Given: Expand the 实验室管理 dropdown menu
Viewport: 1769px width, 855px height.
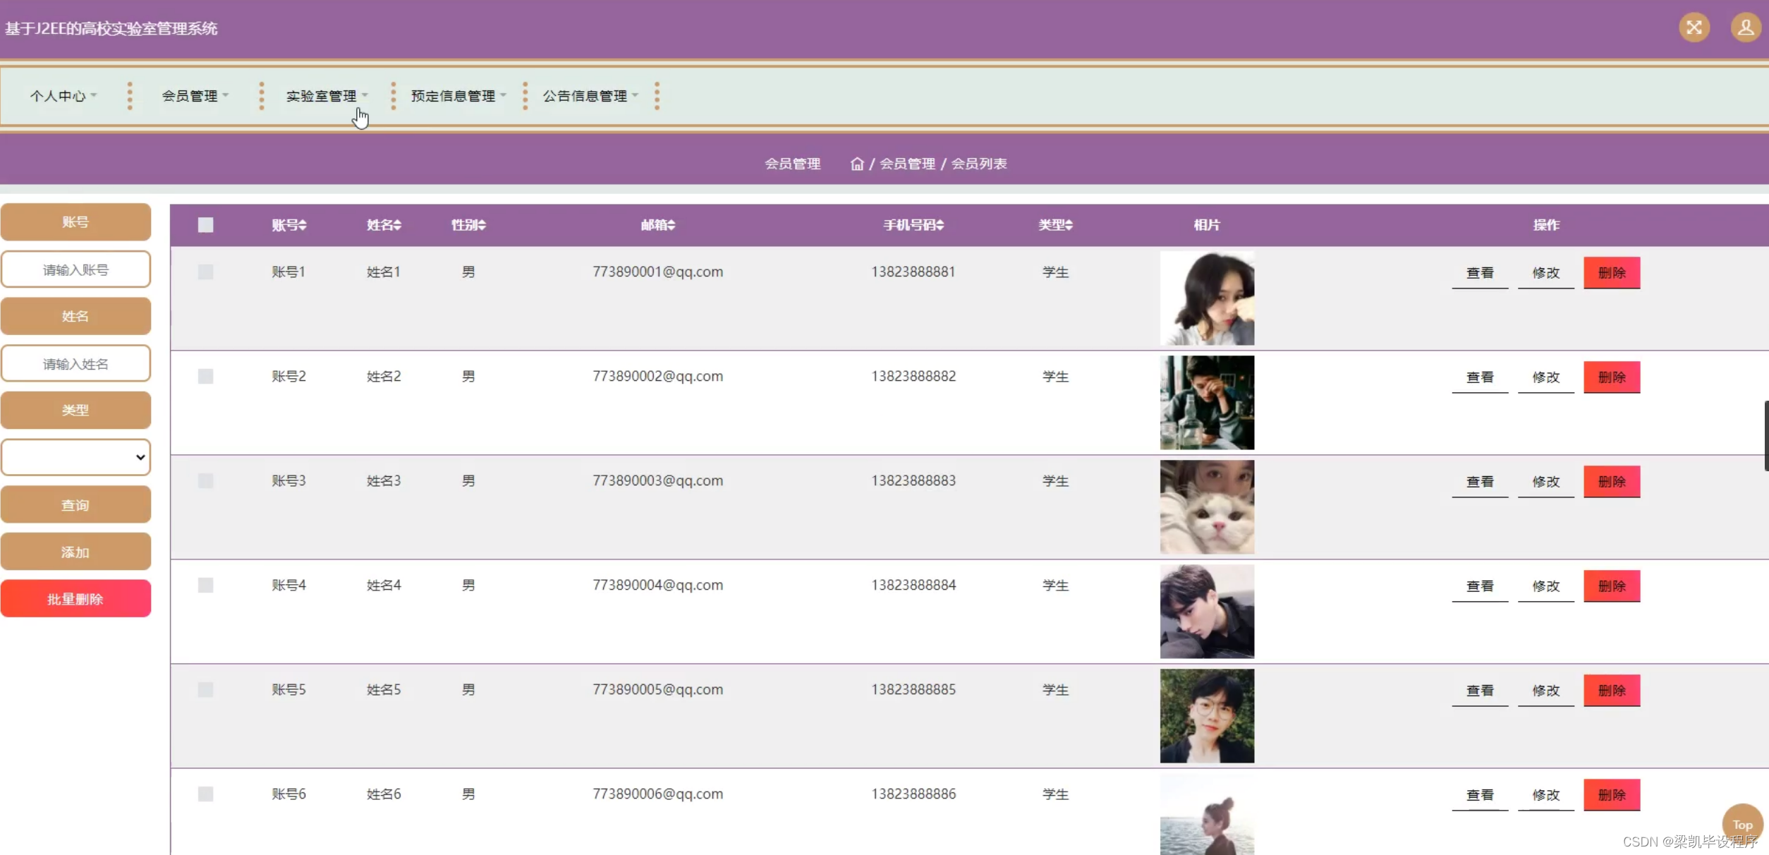Looking at the screenshot, I should (326, 96).
